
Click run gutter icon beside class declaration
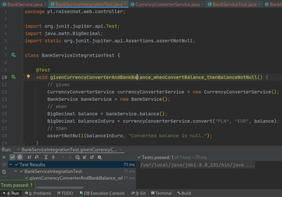coord(13,55)
